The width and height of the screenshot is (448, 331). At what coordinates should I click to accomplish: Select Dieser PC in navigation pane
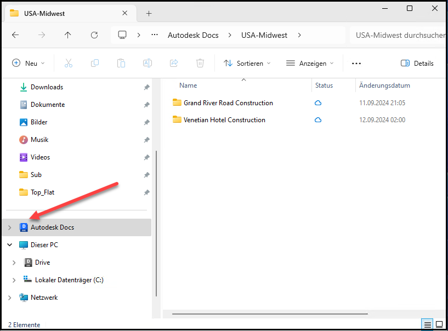[x=44, y=245]
